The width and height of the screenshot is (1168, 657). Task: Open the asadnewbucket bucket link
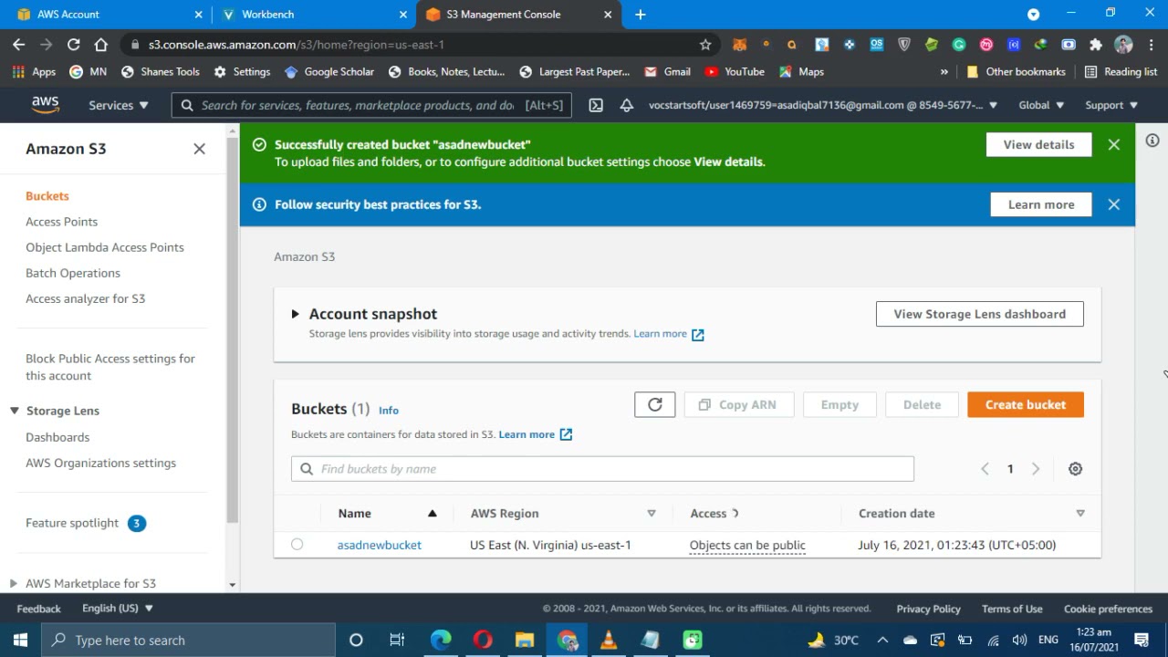pos(380,545)
